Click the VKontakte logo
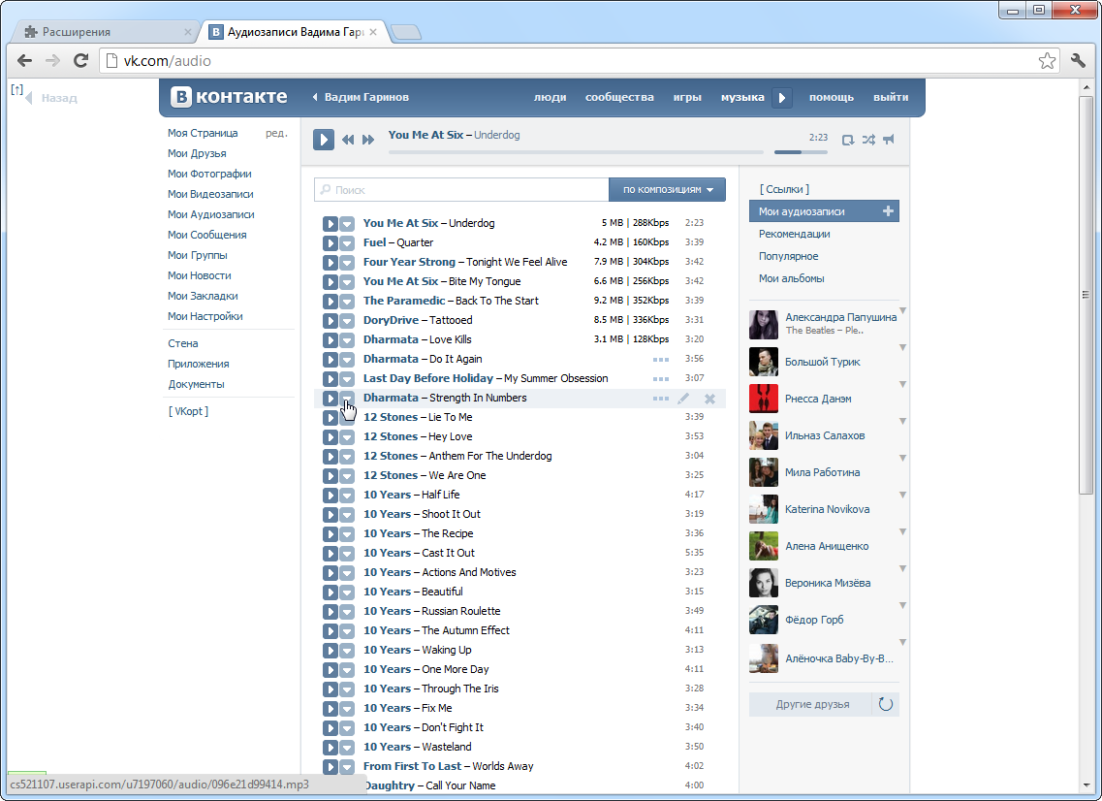1102x801 pixels. pos(230,97)
